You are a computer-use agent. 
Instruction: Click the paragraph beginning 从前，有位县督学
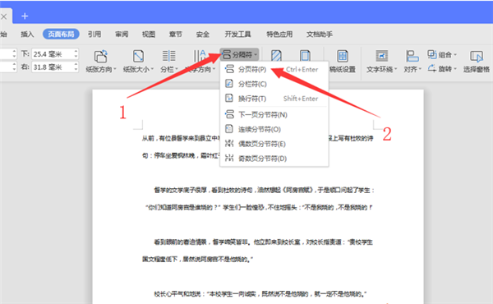[257, 147]
